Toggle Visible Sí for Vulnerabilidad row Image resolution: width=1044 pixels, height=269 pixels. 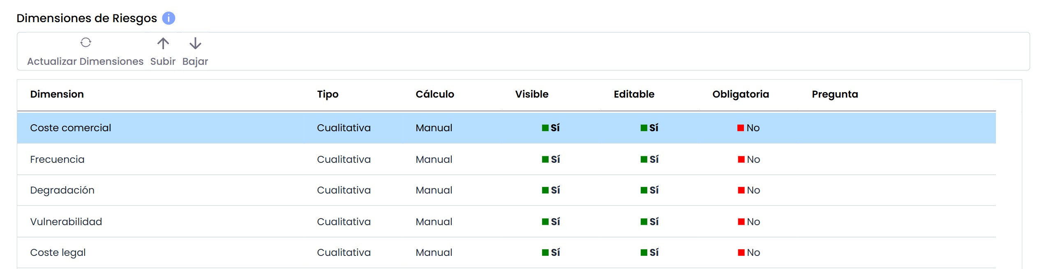[x=551, y=222]
